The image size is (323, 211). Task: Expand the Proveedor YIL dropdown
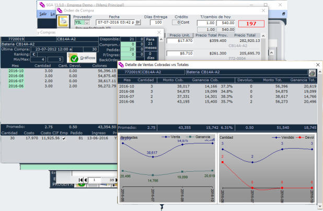click(x=86, y=23)
